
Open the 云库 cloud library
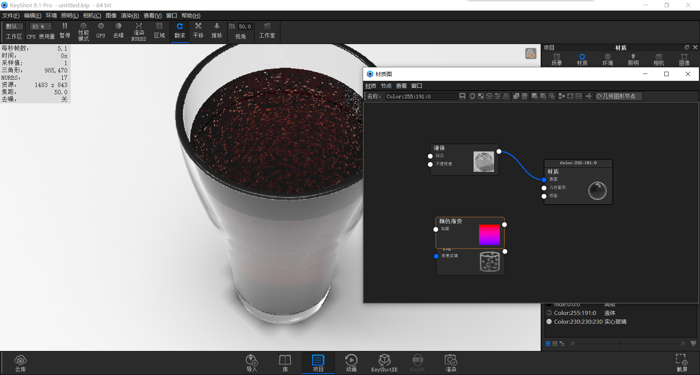(20, 362)
